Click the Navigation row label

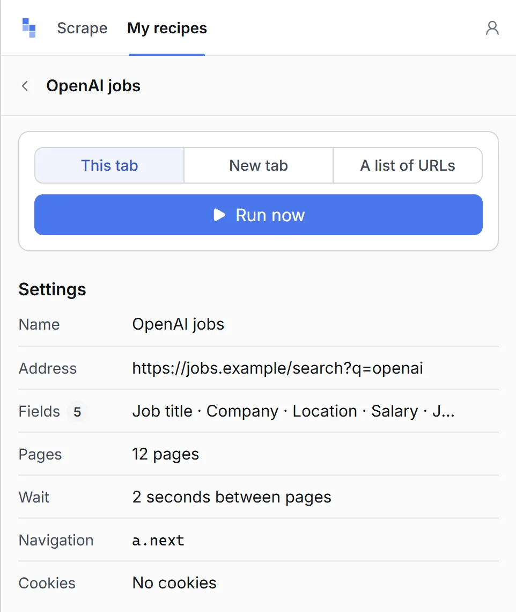tap(56, 540)
